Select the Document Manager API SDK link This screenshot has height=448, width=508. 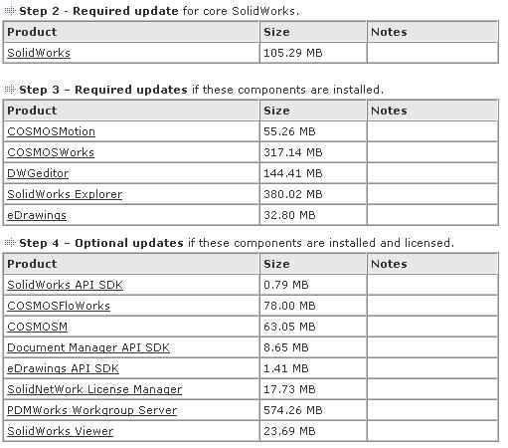click(88, 347)
